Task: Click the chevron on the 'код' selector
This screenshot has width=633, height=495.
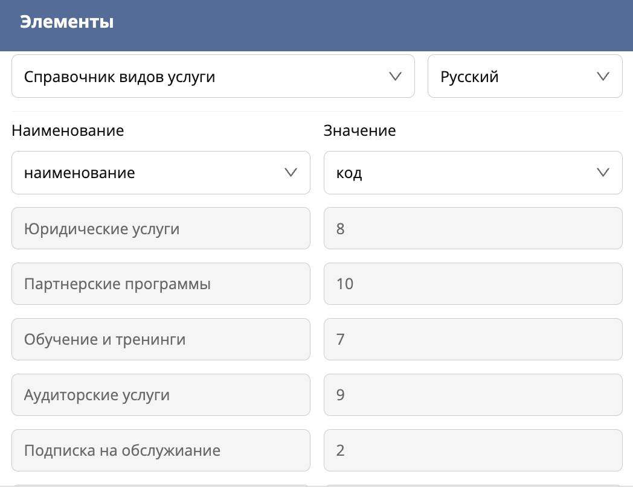Action: [x=602, y=173]
